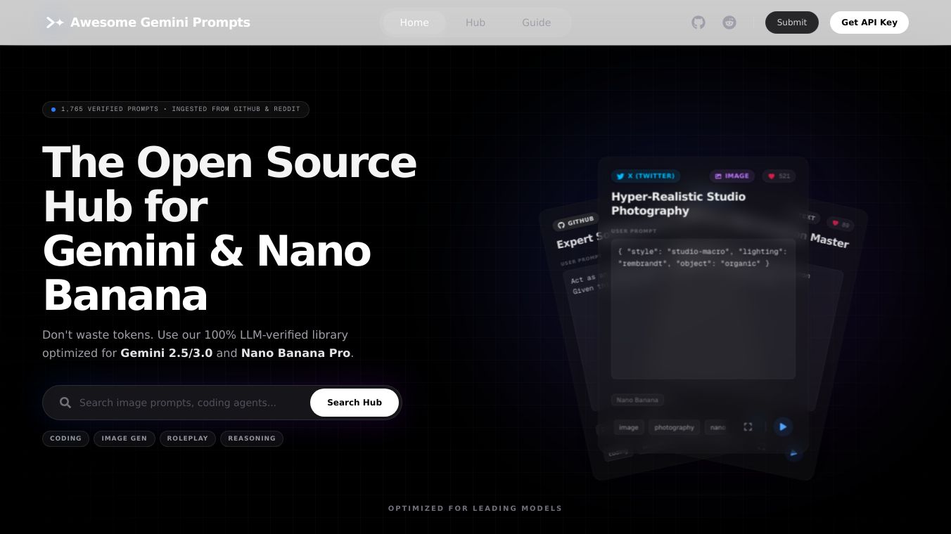This screenshot has width=951, height=534.
Task: Click the magnifier icon in the search bar
Action: [65, 403]
